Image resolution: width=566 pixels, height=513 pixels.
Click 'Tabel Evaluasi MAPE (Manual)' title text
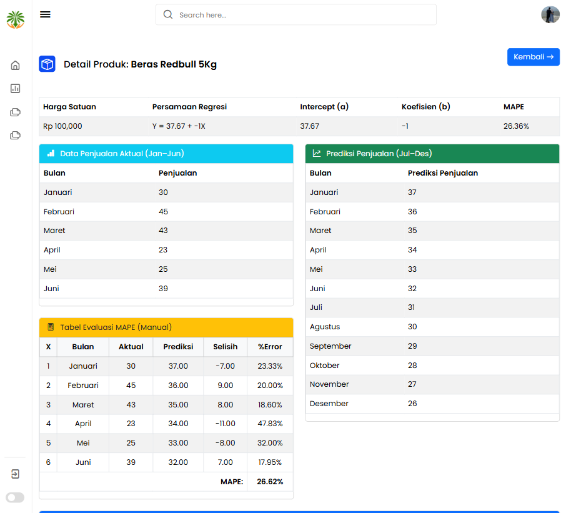pos(116,327)
